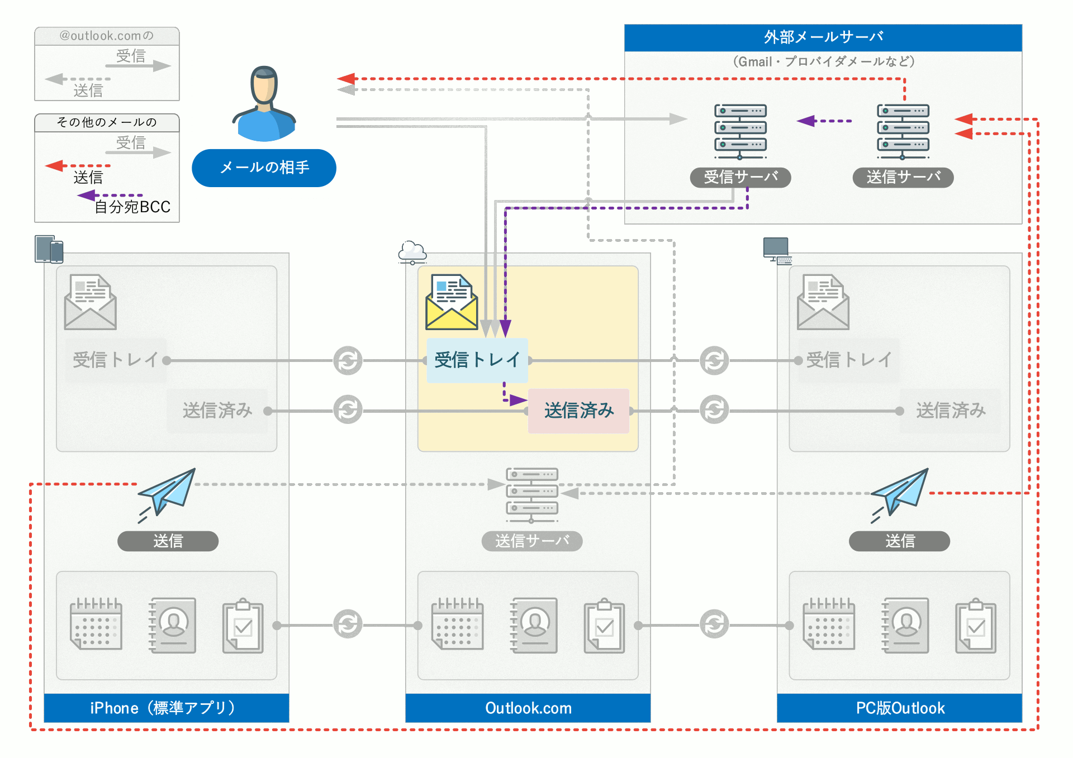Click the PC版Outlook panel envelope icon
The width and height of the screenshot is (1073, 758).
pos(823,302)
